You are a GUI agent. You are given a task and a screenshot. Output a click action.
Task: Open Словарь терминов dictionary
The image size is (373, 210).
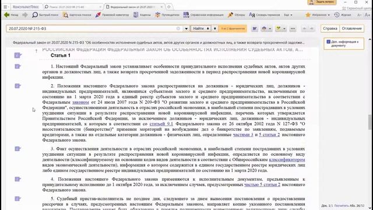pyautogui.click(x=264, y=15)
